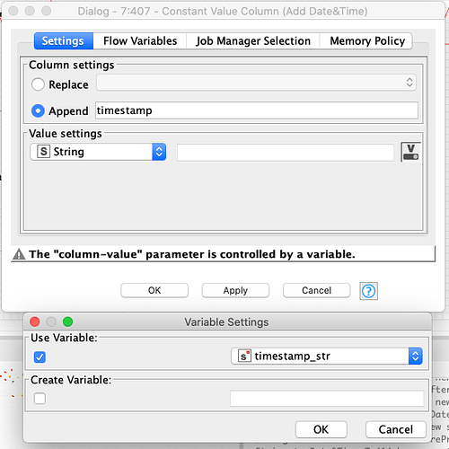The height and width of the screenshot is (449, 449).
Task: Expand the timestamp_str variable dropdown
Action: [327, 356]
